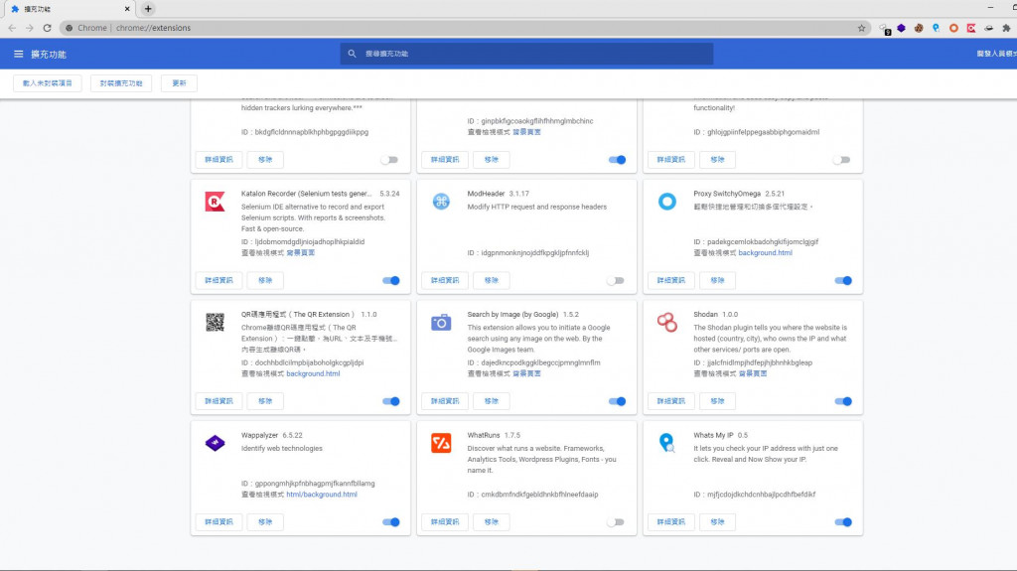Viewport: 1017px width, 571px height.
Task: Open the Search by Image 背景頁面 link
Action: coord(526,373)
